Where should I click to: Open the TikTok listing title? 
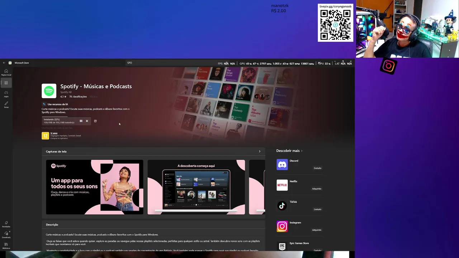293,202
